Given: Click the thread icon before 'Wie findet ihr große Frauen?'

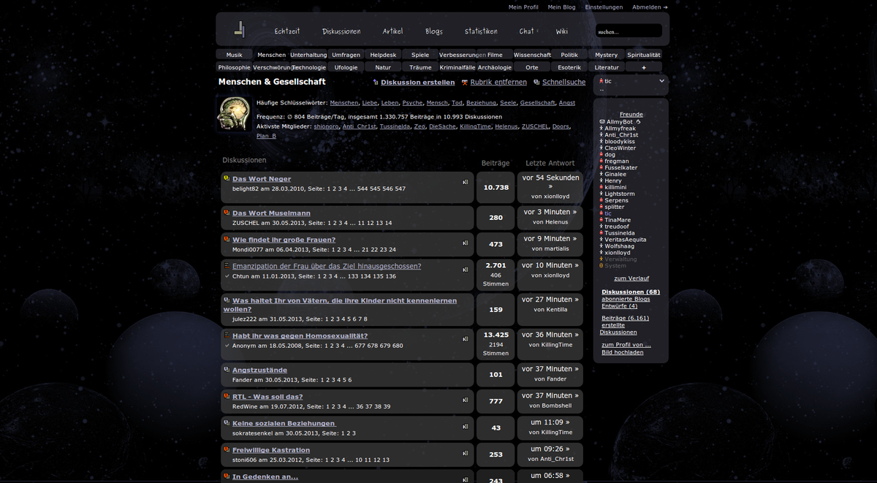Looking at the screenshot, I should [227, 239].
